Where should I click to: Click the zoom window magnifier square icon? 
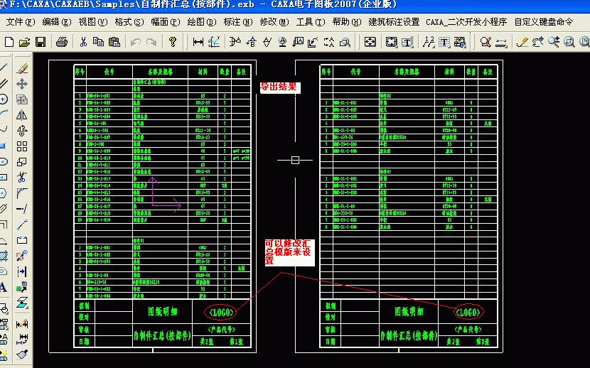pyautogui.click(x=569, y=42)
